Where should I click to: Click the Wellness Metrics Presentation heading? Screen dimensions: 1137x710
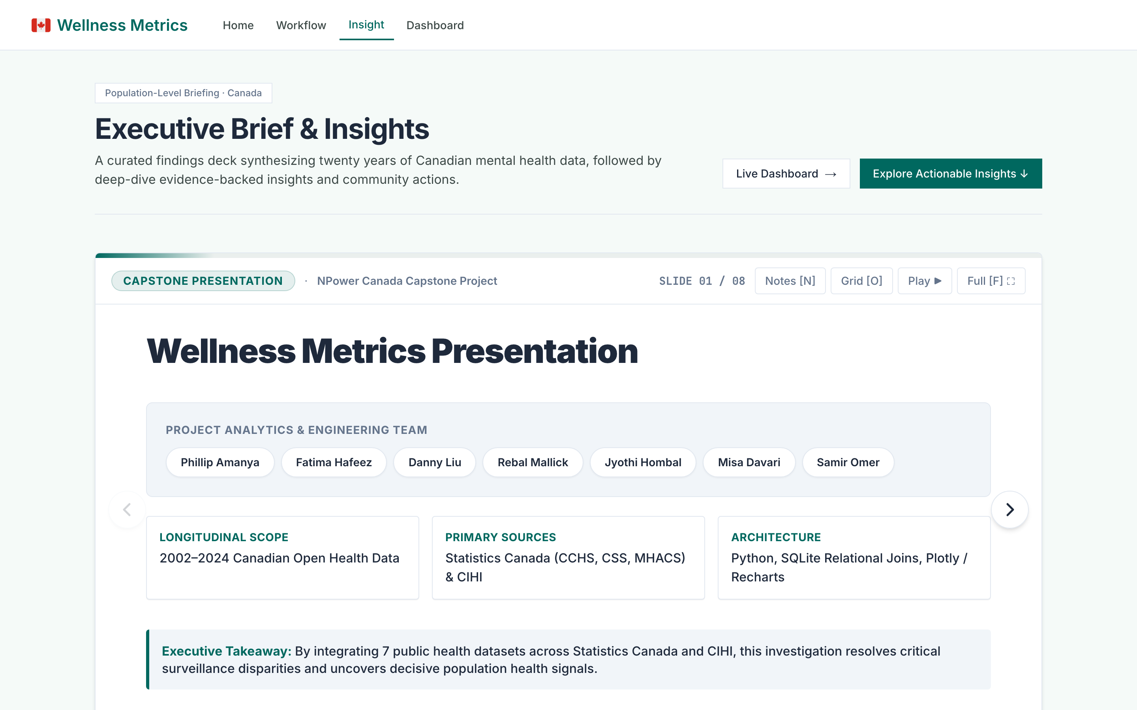[392, 351]
